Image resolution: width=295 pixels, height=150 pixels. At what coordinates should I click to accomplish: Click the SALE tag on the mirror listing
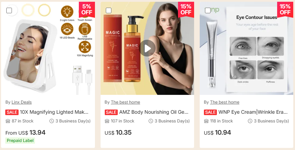click(x=12, y=112)
